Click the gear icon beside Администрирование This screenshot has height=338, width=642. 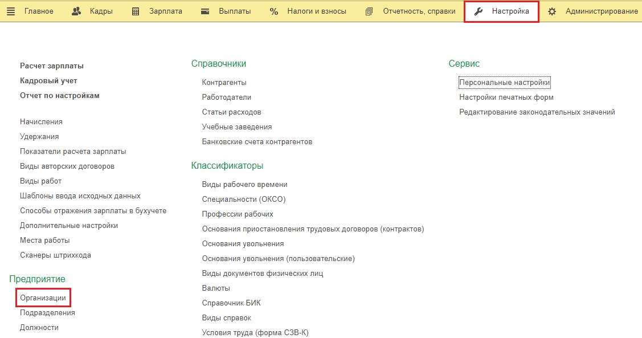tap(552, 11)
